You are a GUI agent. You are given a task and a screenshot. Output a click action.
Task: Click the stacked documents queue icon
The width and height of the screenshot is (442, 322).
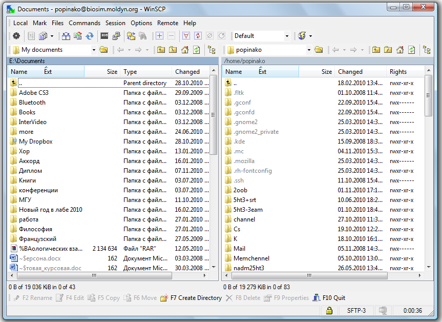tap(43, 36)
